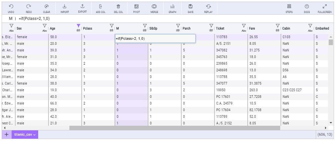Click the scroll up arrow of vertical scrollbar

(331, 37)
